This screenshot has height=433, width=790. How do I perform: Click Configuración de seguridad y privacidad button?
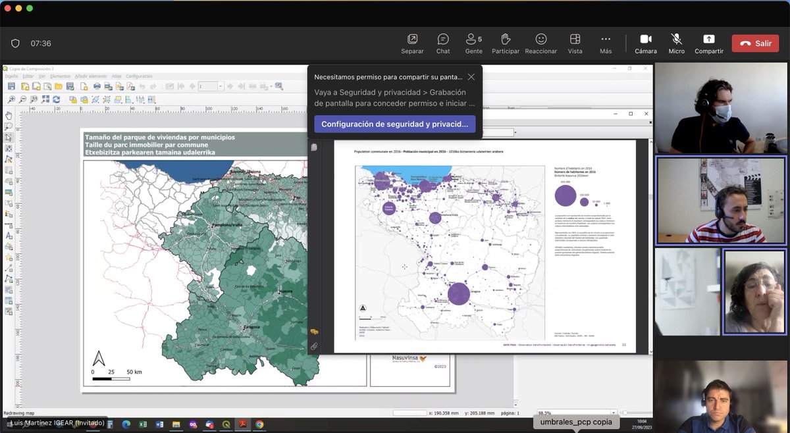tap(395, 123)
